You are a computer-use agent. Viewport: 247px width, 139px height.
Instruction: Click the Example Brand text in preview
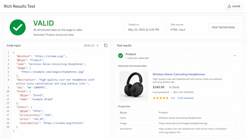pyautogui.click(x=161, y=92)
